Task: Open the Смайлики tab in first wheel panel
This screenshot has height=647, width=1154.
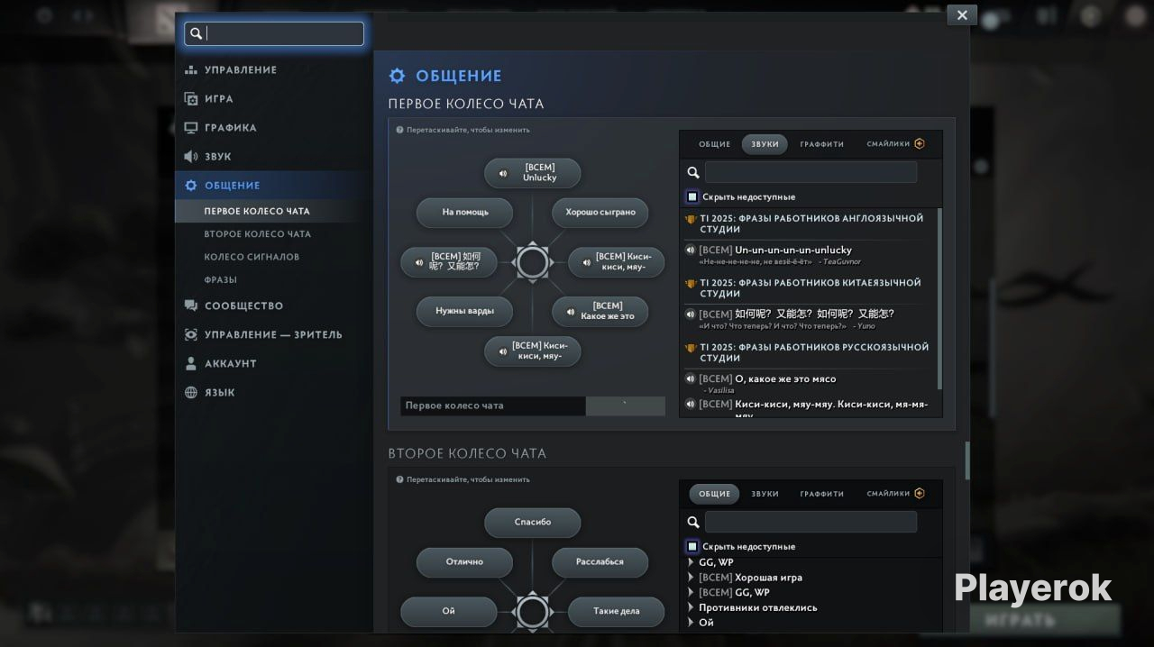Action: pos(888,144)
